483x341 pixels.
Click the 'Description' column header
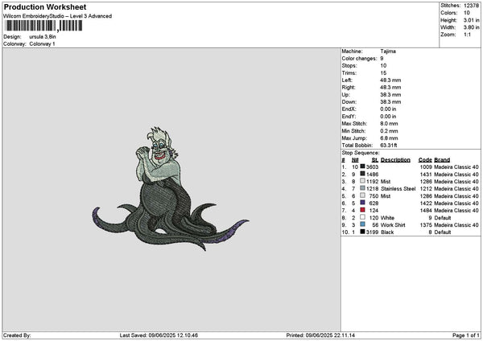(395, 160)
